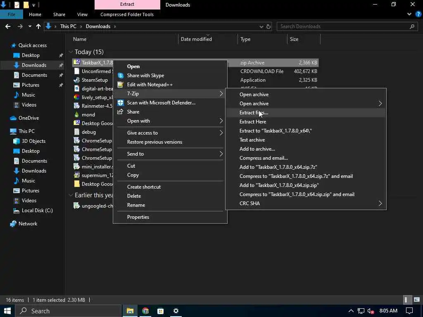This screenshot has height=317, width=423.
Task: Expand the CRC SHA submenu
Action: (306, 203)
